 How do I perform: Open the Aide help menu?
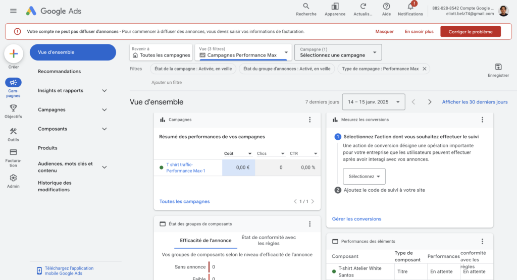click(386, 9)
